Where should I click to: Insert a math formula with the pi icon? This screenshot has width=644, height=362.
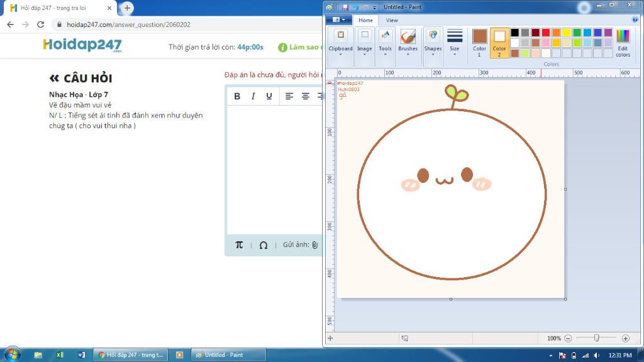[x=239, y=244]
